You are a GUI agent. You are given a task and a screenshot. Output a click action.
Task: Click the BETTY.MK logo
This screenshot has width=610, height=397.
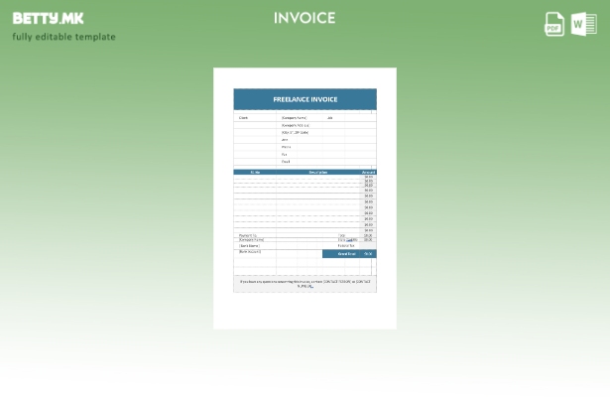pyautogui.click(x=48, y=18)
